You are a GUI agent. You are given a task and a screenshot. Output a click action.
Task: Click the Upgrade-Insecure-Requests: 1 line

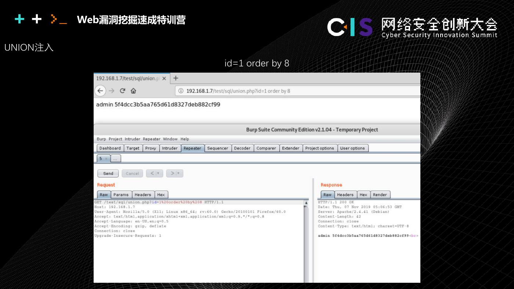[x=128, y=236]
